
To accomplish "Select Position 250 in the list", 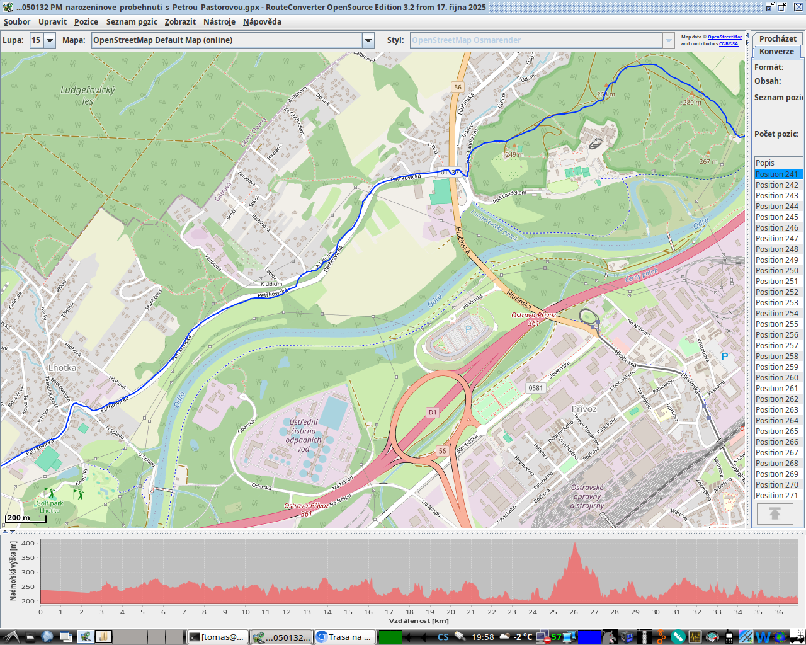I will (776, 271).
